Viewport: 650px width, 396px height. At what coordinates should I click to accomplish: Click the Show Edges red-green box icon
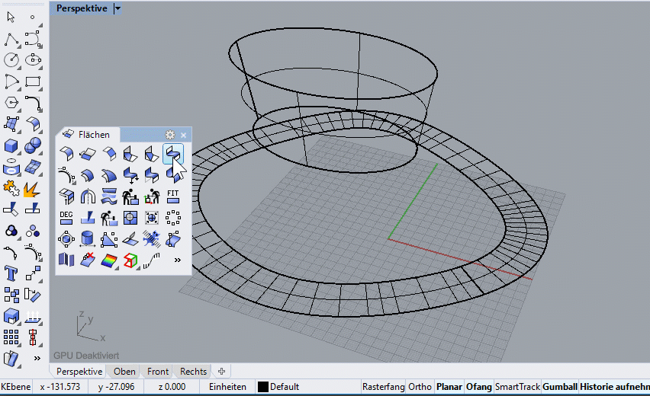pyautogui.click(x=130, y=260)
